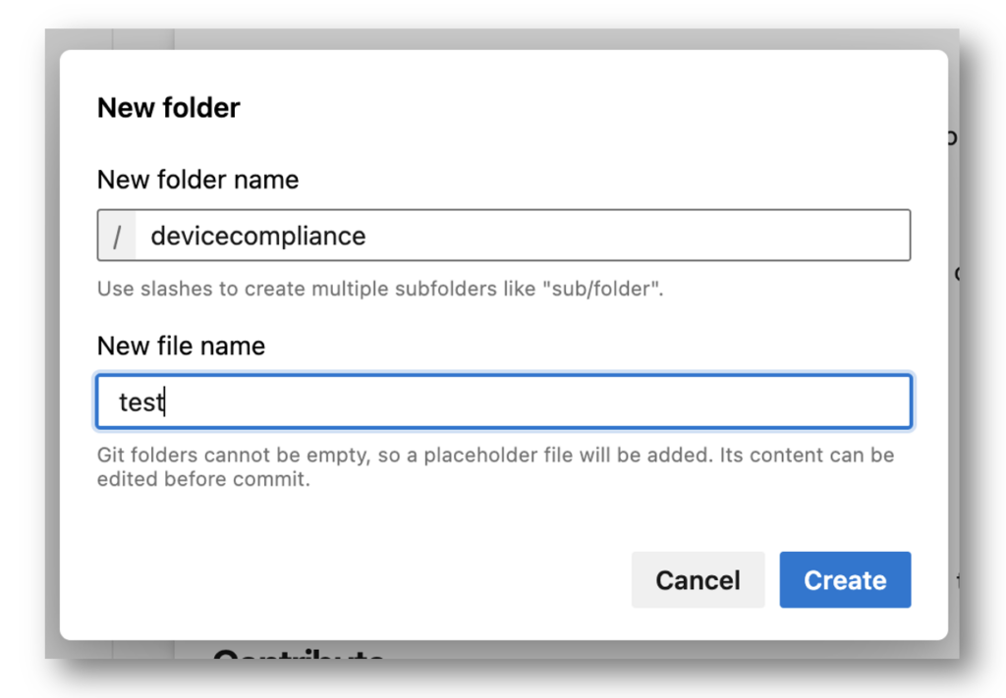1006x698 pixels.
Task: Place cursor in the word "devicecompliance"
Action: 258,236
